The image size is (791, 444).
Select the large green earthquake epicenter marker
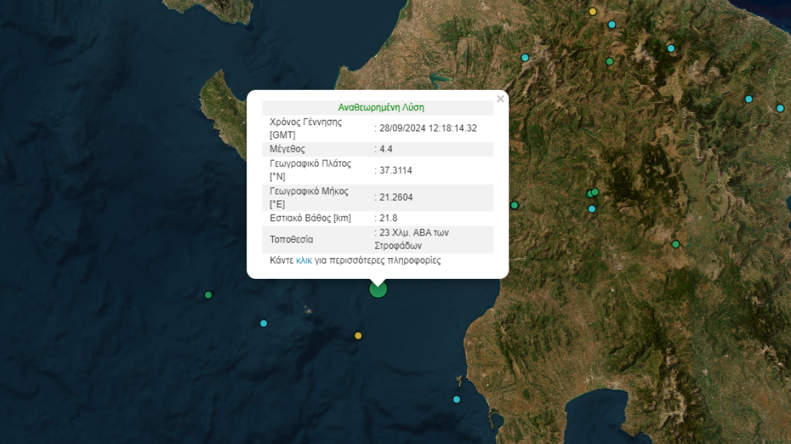coord(377,289)
